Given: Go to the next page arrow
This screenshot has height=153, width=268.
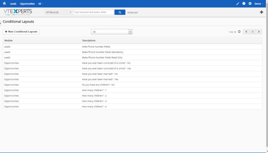Looking at the screenshot, I should 259,32.
